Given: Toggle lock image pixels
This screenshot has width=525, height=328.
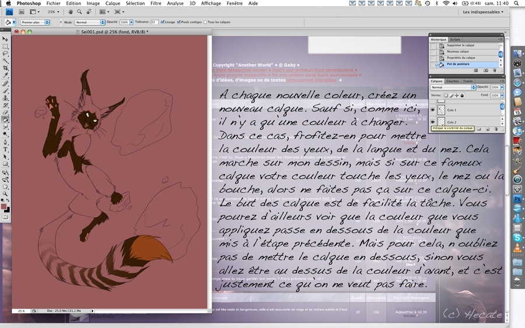Looking at the screenshot, I should [x=452, y=96].
